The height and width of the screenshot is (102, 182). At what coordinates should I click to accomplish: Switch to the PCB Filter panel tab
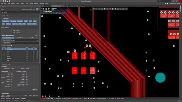(17, 99)
